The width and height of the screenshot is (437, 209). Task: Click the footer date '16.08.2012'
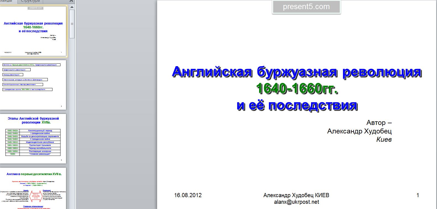pyautogui.click(x=188, y=195)
